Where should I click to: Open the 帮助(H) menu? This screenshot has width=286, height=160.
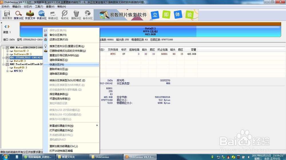click(x=61, y=7)
